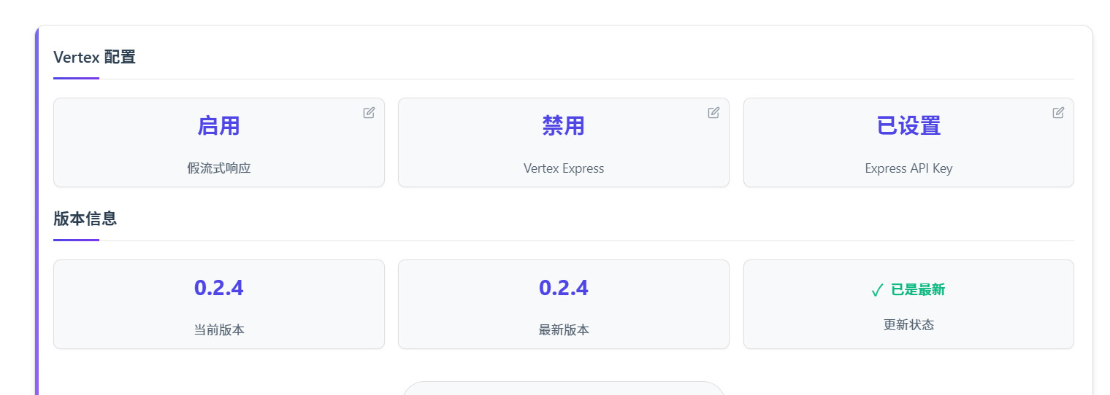
Task: Select the Express API Key label
Action: pos(908,168)
